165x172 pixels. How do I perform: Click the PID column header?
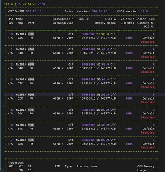click(57, 166)
